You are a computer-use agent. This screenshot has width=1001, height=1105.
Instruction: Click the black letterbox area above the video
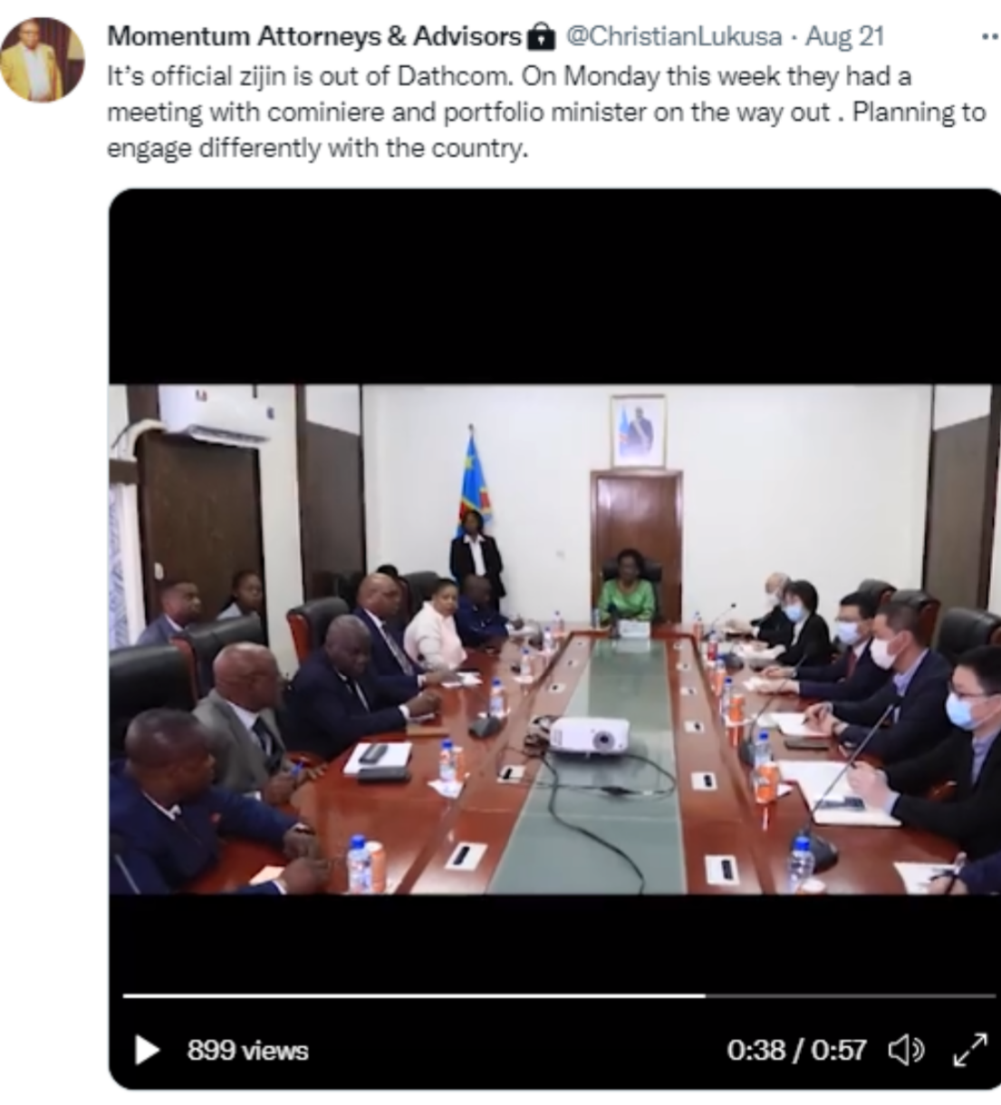tap(554, 286)
